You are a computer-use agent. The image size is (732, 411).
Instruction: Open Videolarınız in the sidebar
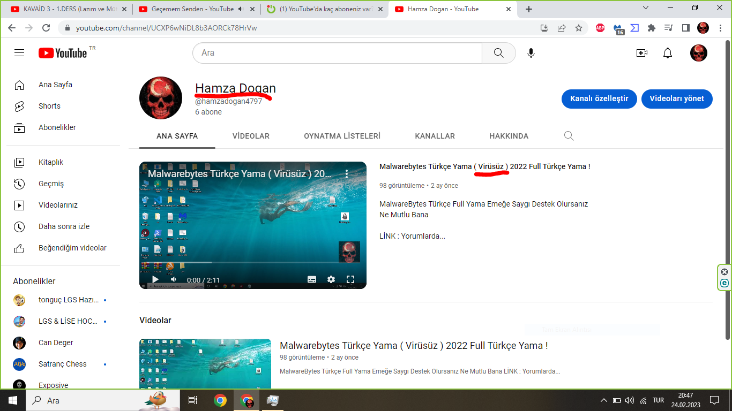(x=63, y=205)
